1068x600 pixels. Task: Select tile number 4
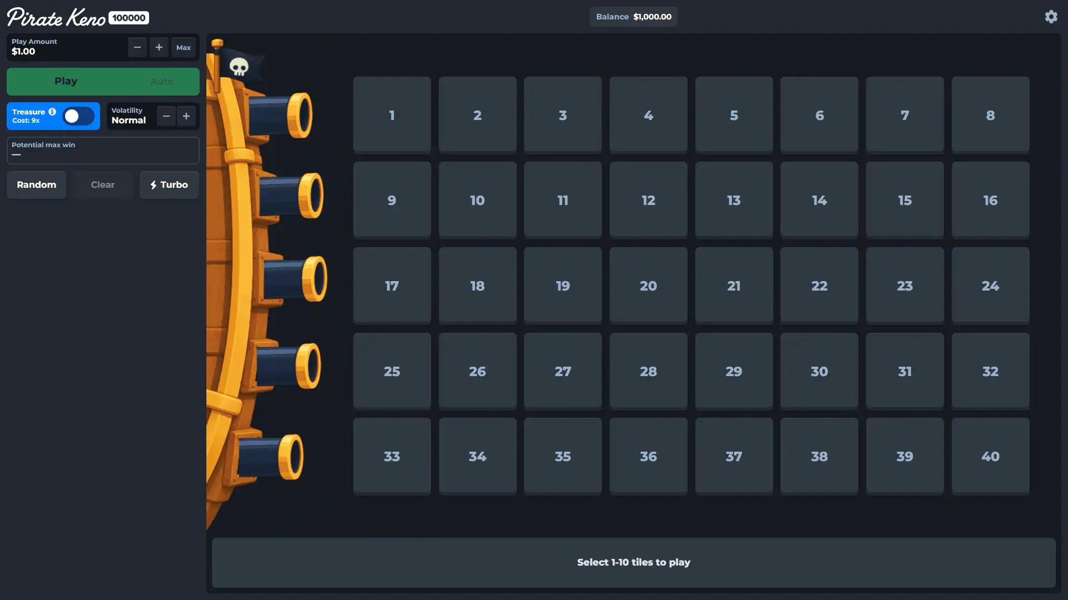[x=649, y=115]
